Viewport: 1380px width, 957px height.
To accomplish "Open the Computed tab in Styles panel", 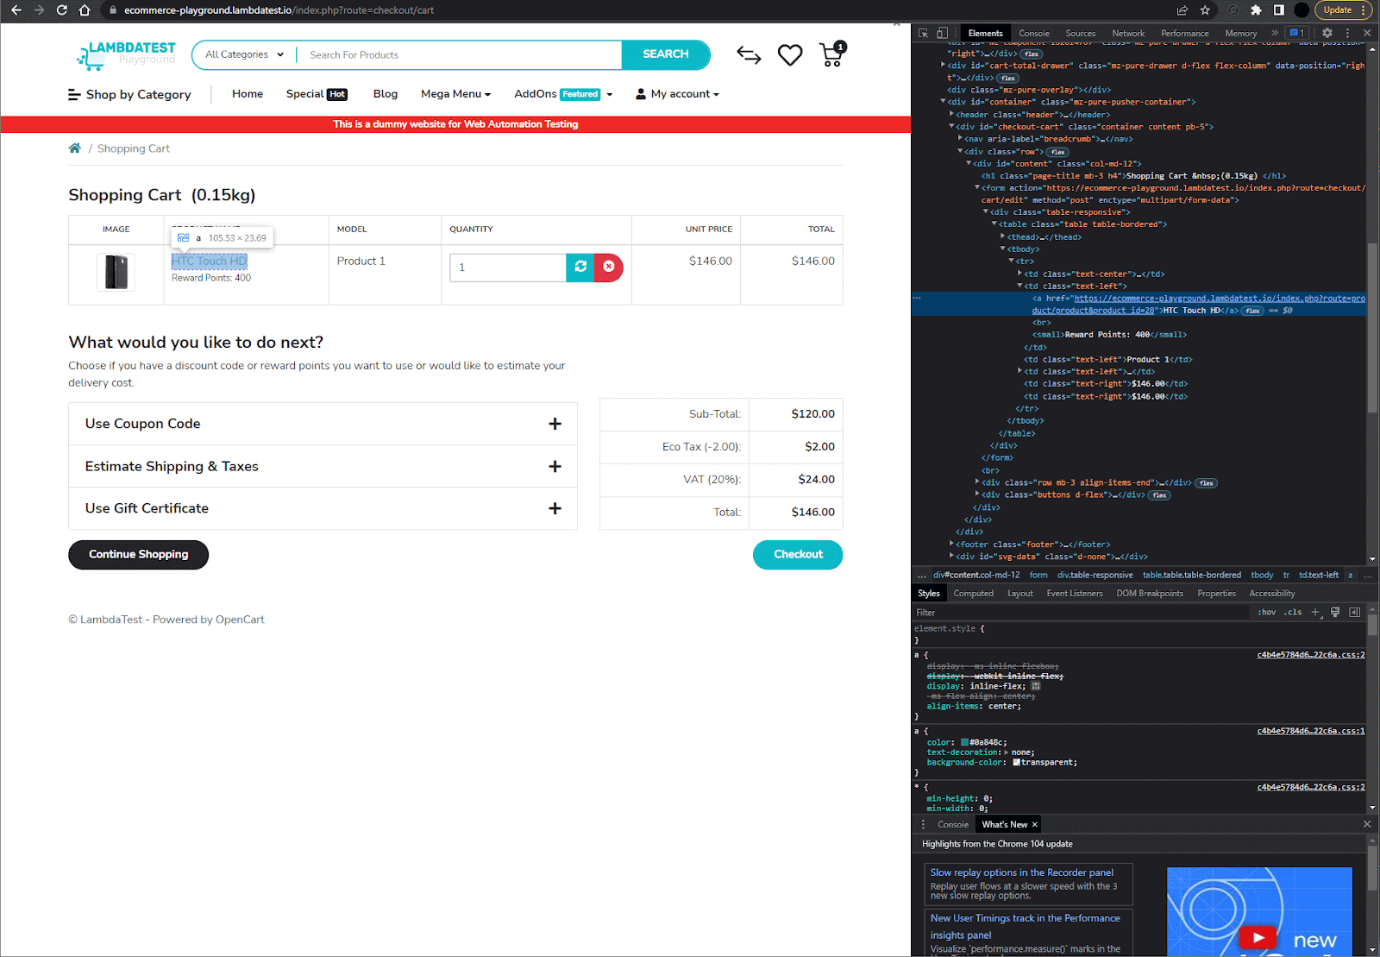I will [x=974, y=593].
